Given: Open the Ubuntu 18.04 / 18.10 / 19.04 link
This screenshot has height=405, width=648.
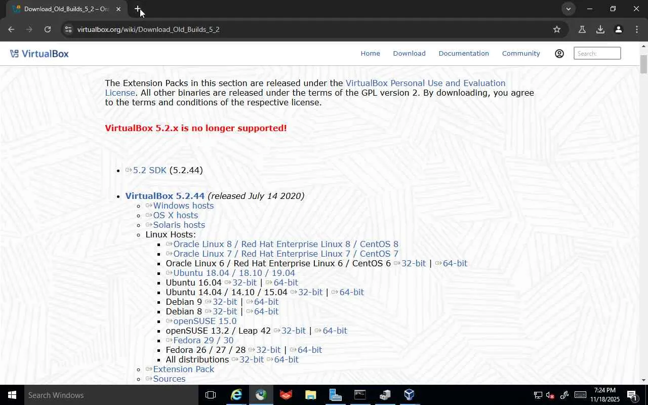Looking at the screenshot, I should (x=230, y=273).
